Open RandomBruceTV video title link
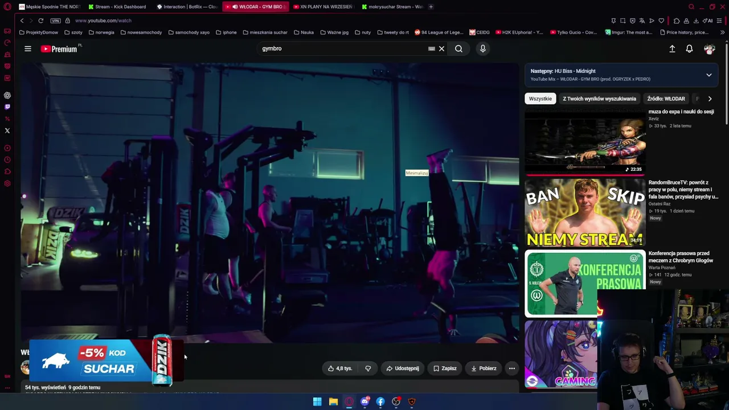The image size is (729, 410). click(x=683, y=190)
